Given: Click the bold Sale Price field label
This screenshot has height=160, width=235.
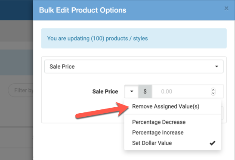Looking at the screenshot, I should (x=105, y=91).
